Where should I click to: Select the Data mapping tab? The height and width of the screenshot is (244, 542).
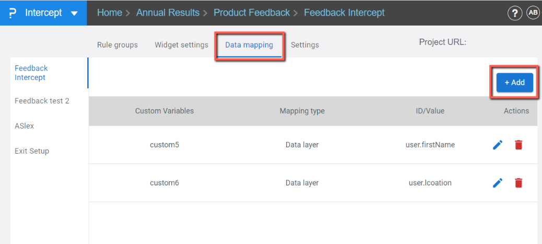[249, 45]
